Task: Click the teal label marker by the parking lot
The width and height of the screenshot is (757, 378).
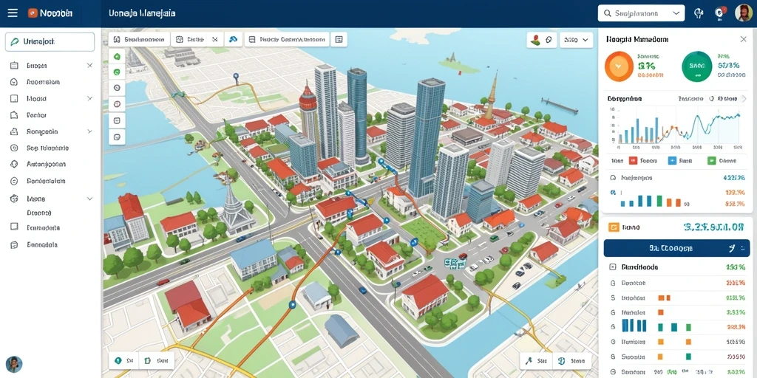Action: point(455,263)
